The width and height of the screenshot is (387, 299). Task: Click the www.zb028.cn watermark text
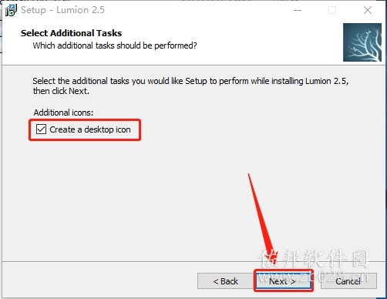pyautogui.click(x=313, y=277)
